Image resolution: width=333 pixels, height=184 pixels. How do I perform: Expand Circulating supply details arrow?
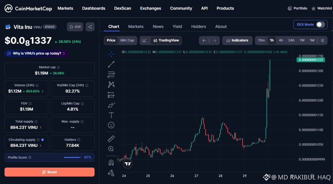[41, 146]
